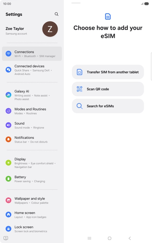Open Connections settings via Wi-Fi icon
152x243 pixels.
(8, 54)
